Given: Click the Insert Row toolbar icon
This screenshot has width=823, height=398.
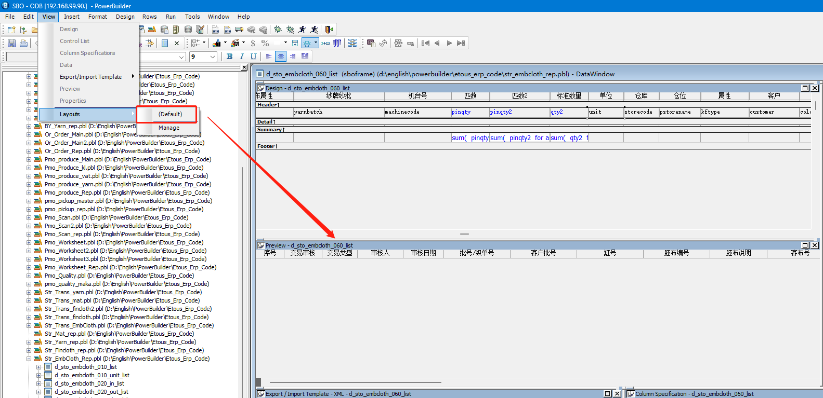Looking at the screenshot, I should pyautogui.click(x=398, y=43).
